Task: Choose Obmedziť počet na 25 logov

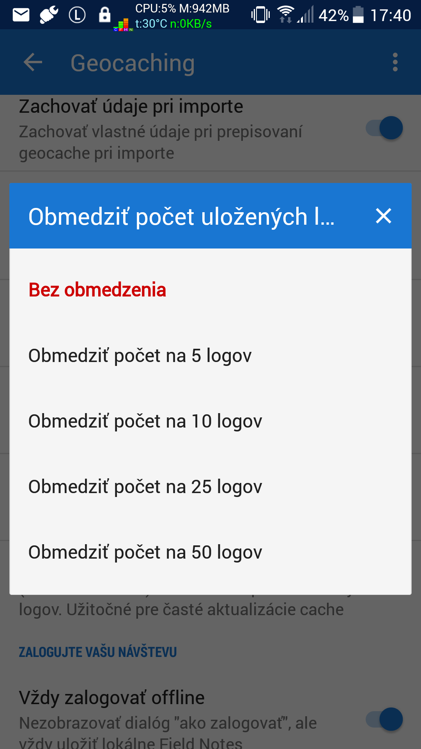Action: [x=145, y=486]
